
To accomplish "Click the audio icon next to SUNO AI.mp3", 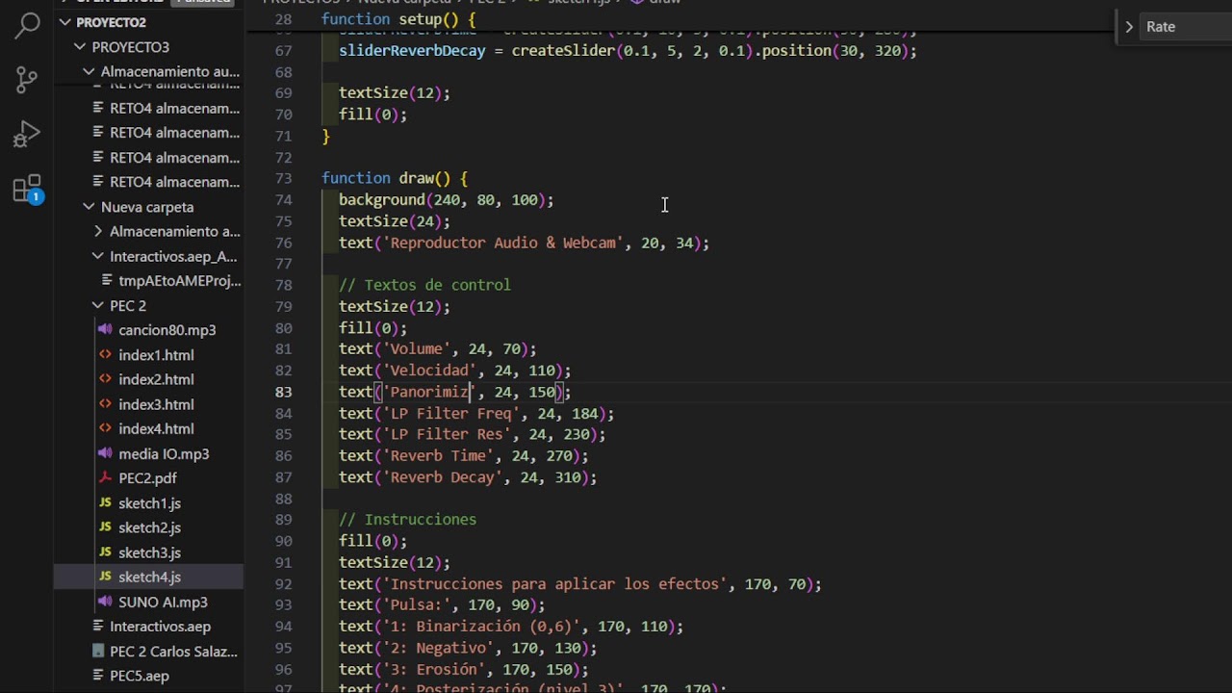I will pos(105,602).
